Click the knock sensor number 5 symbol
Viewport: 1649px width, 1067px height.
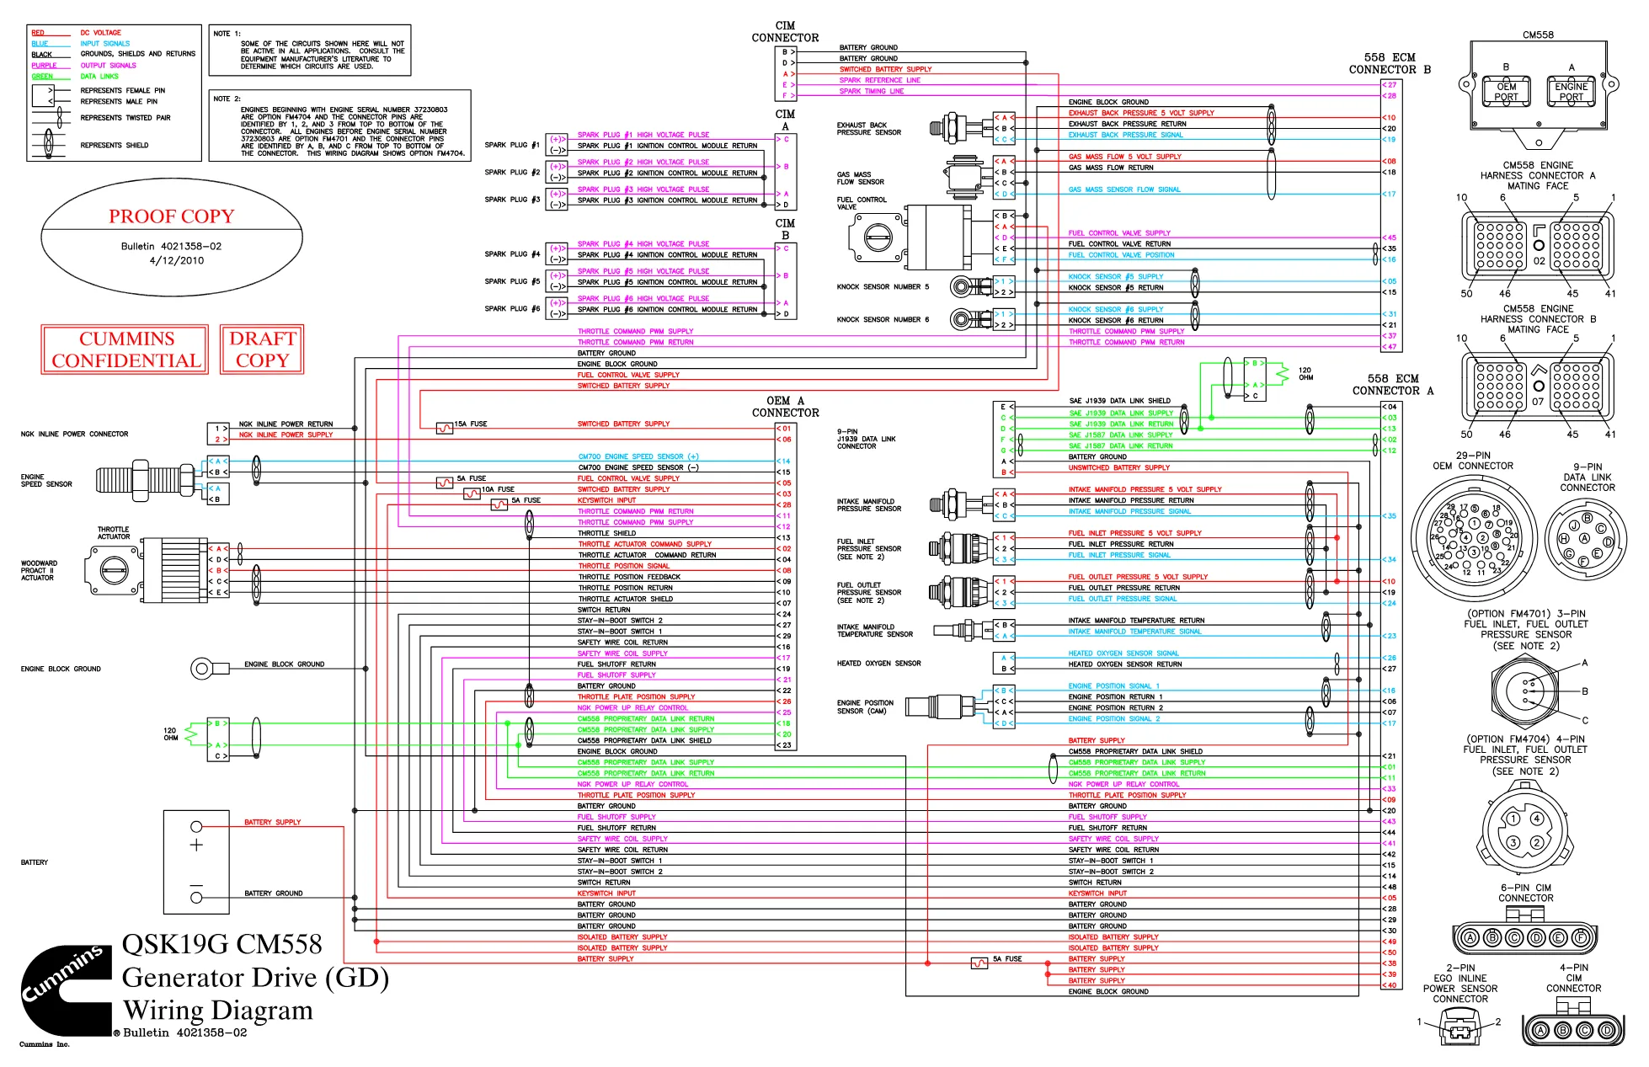coord(971,287)
